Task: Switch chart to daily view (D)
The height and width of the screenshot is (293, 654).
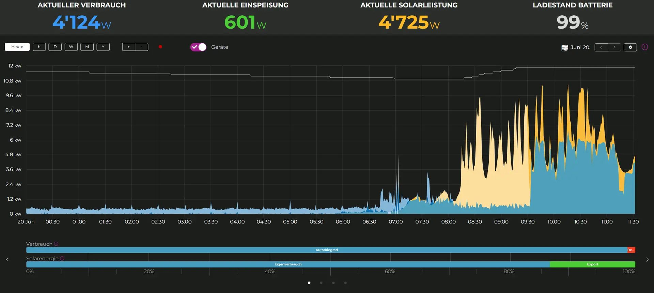Action: pos(55,47)
